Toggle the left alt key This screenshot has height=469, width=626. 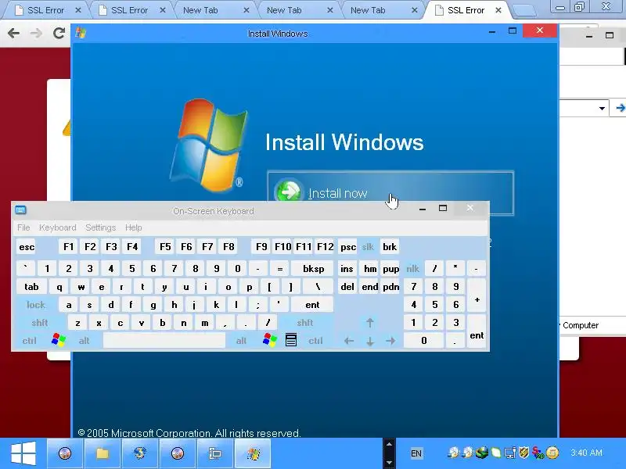click(x=85, y=341)
